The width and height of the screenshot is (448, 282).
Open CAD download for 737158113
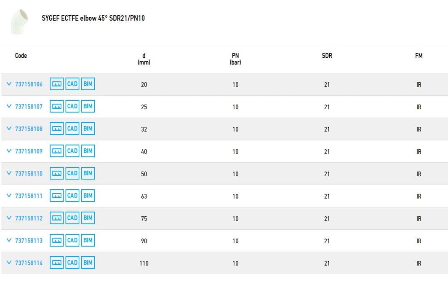click(72, 240)
